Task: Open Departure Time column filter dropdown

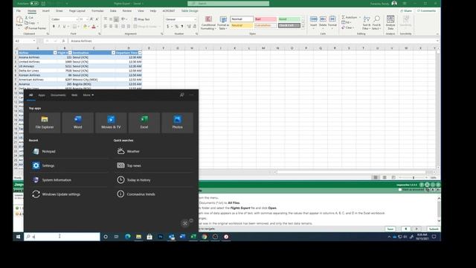Action: click(140, 53)
